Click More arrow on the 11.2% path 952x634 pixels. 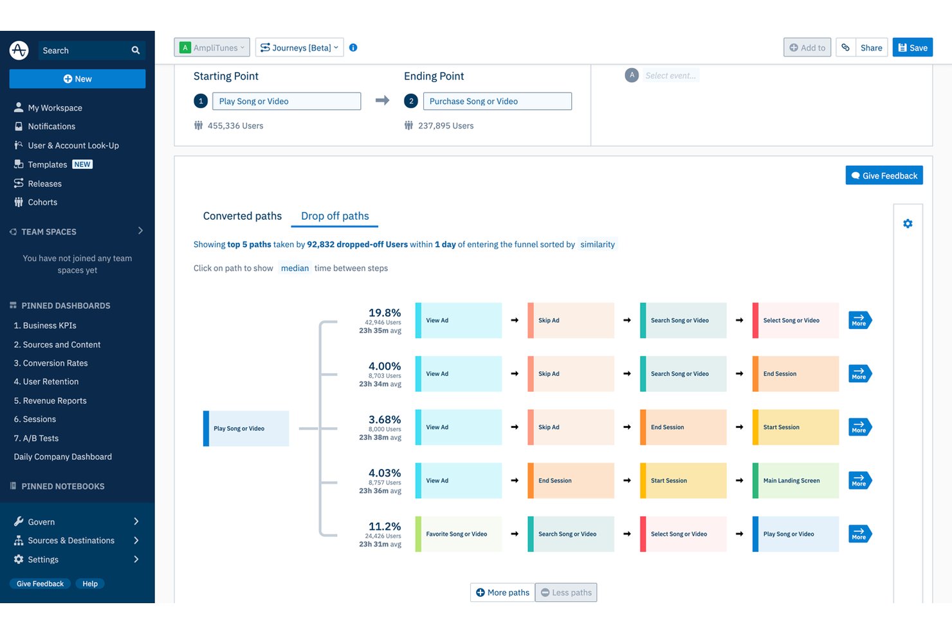point(860,534)
